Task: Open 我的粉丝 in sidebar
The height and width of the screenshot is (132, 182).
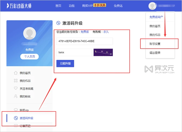Action: coord(25,96)
